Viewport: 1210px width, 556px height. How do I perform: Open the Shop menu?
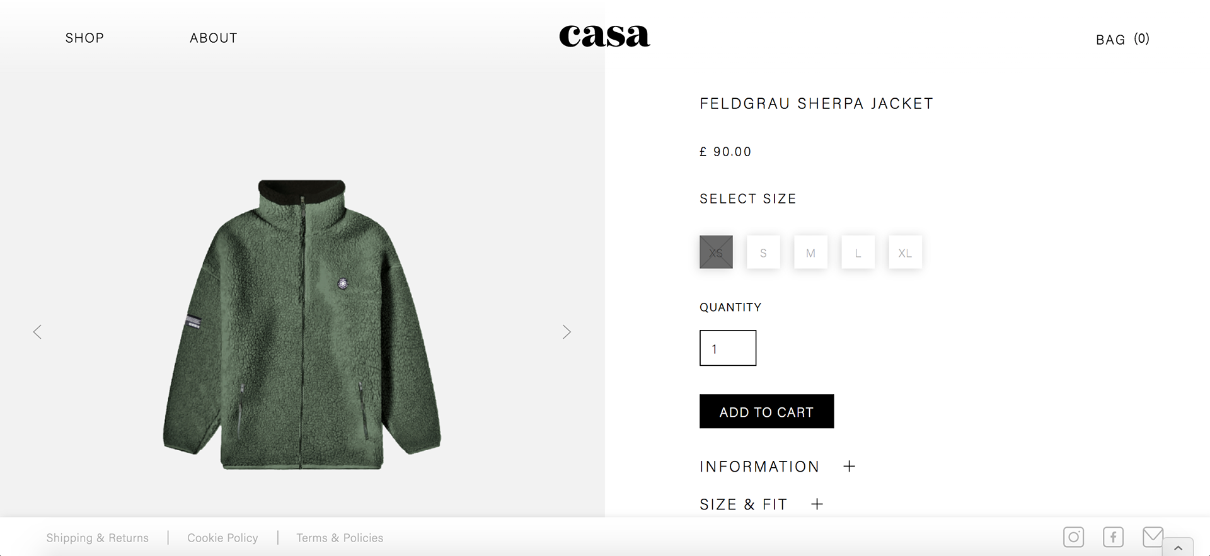click(x=84, y=38)
